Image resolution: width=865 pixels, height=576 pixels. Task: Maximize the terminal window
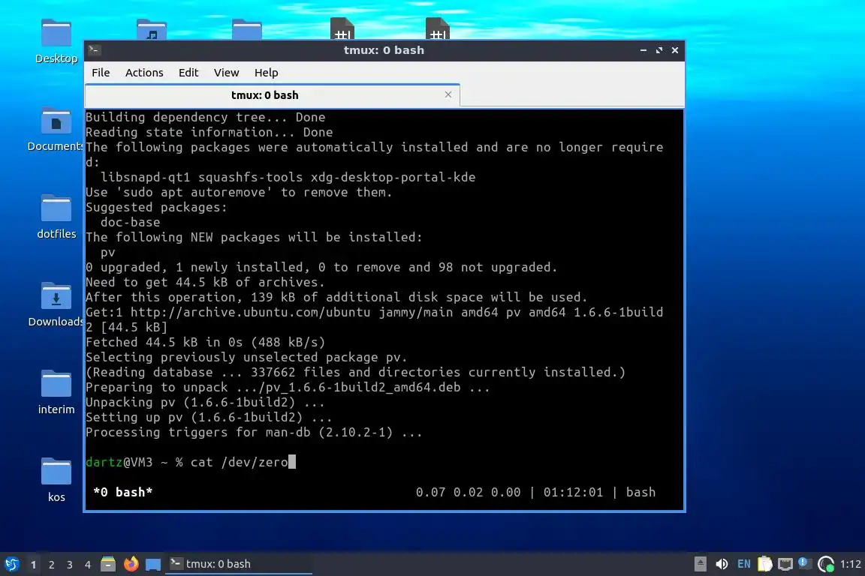659,50
